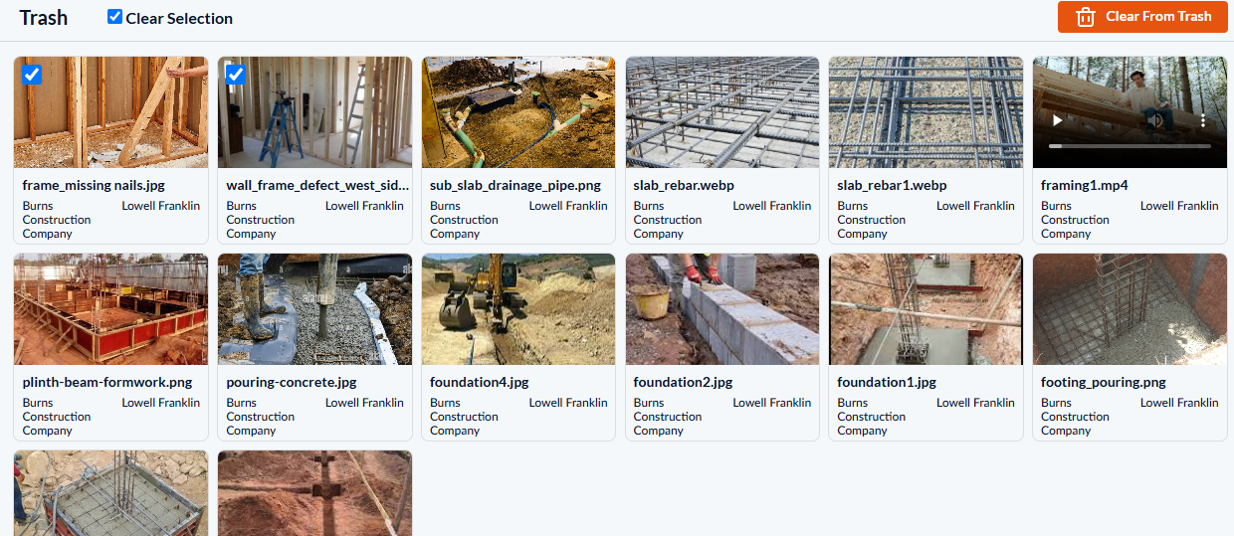Screen dimensions: 1234x536
Task: Mute the framing1.mp4 video volume
Action: pos(1155,120)
